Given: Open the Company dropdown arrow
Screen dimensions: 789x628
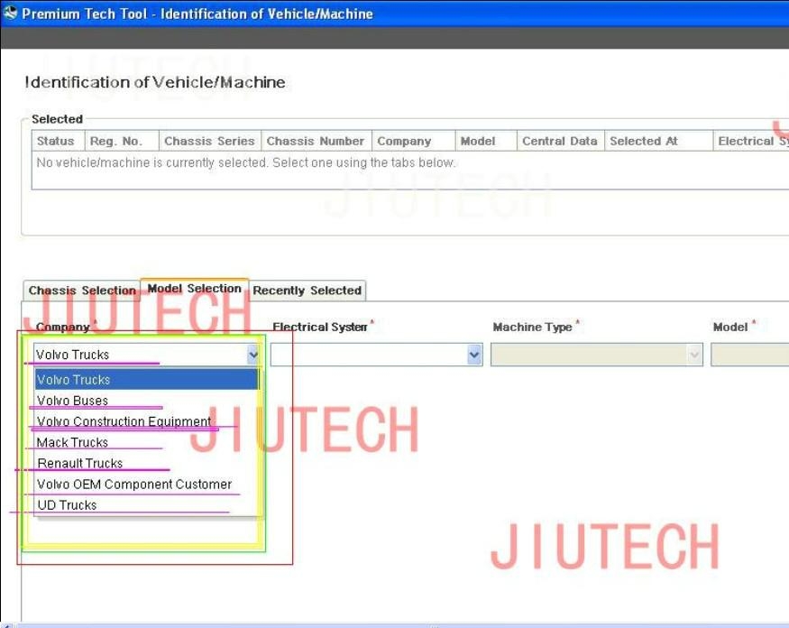Looking at the screenshot, I should [252, 356].
